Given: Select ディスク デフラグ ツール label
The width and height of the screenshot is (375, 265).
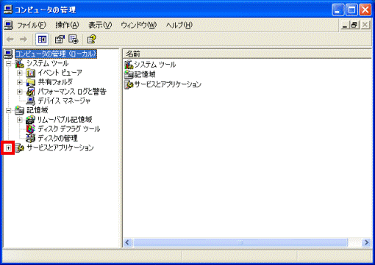Looking at the screenshot, I should pyautogui.click(x=69, y=129).
